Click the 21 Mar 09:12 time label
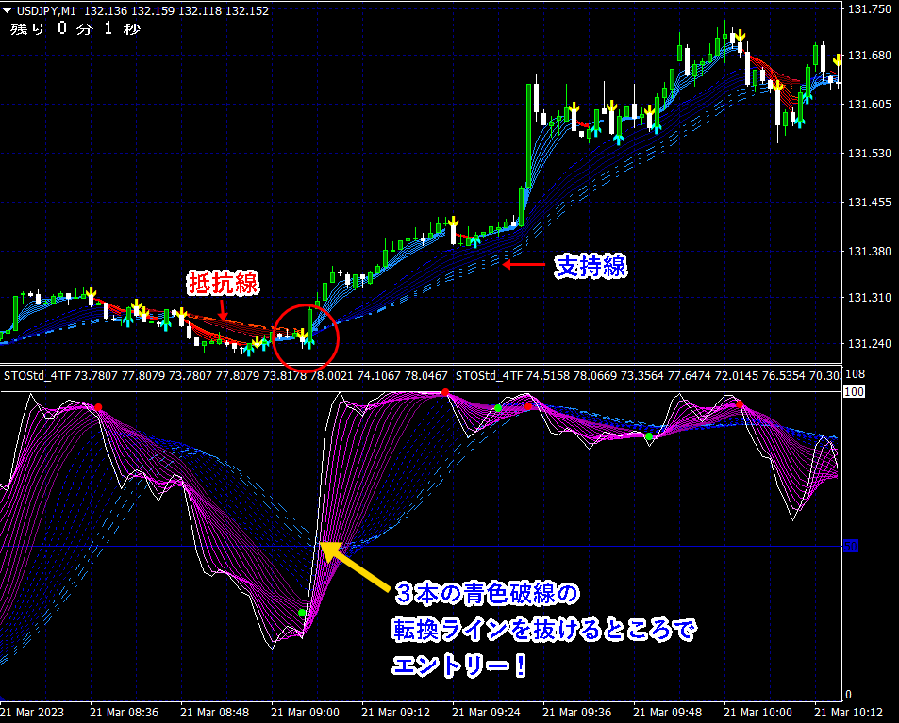 pos(395,712)
